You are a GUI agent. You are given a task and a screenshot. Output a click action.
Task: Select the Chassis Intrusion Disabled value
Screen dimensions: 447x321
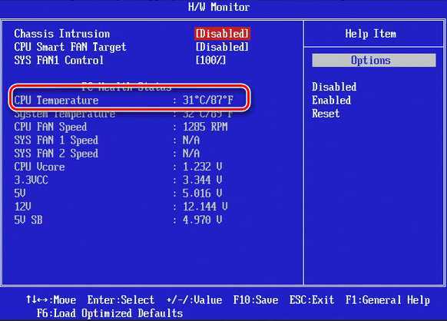click(x=222, y=34)
